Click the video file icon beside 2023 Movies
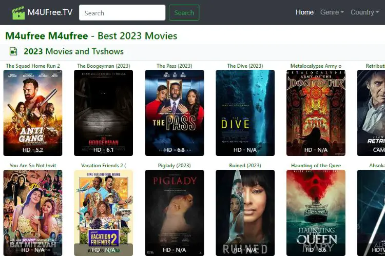Screen dimensions: 385x256 coord(13,51)
